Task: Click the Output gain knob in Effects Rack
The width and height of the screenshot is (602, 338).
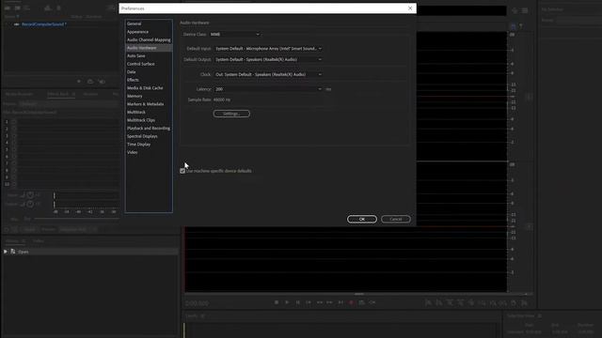Action: (30, 205)
